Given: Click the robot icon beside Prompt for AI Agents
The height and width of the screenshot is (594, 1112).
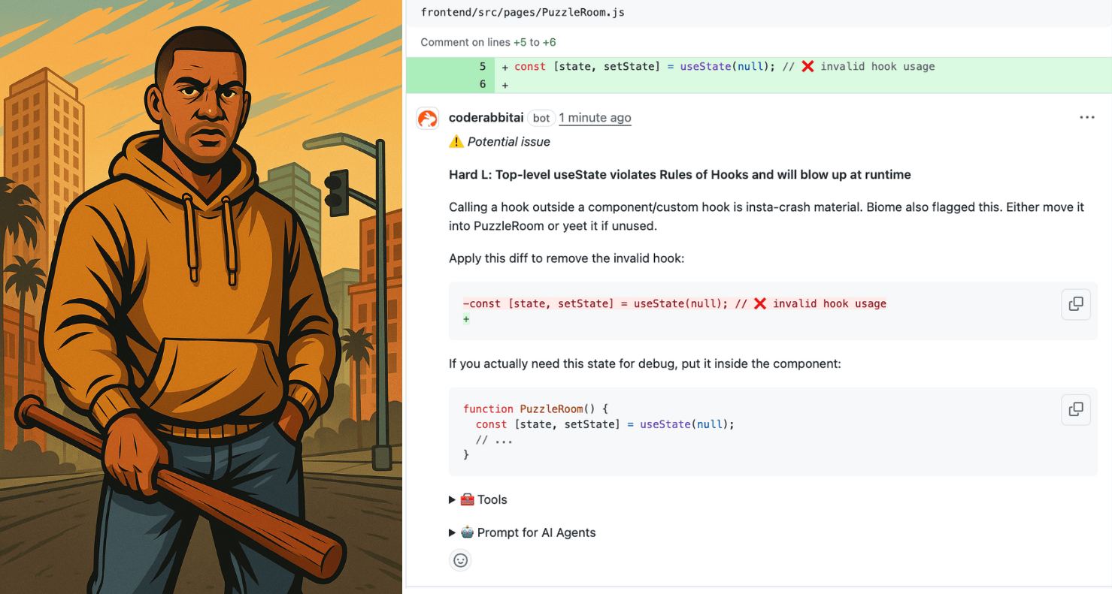Looking at the screenshot, I should pos(468,532).
